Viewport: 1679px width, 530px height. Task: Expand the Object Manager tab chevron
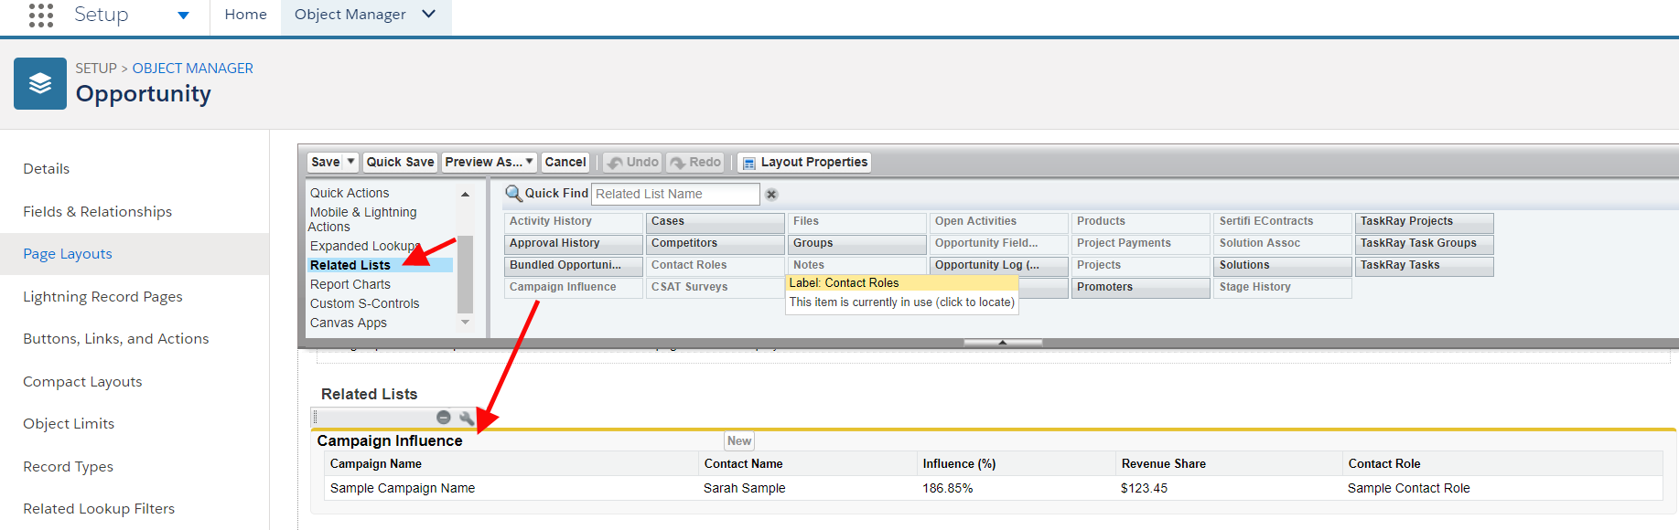coord(429,15)
